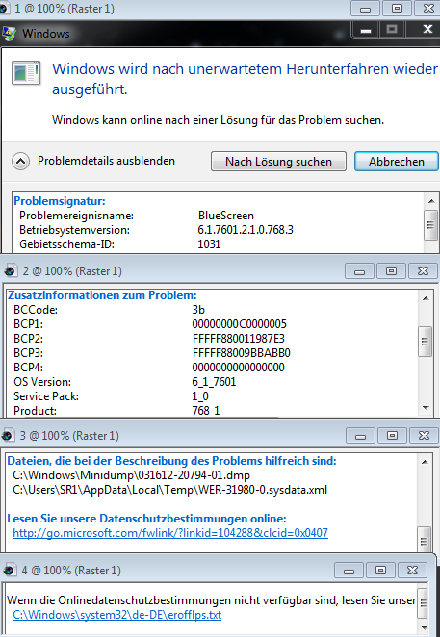Collapse 'Problemdetails ausblenden' chevron
The image size is (440, 637).
tap(20, 161)
